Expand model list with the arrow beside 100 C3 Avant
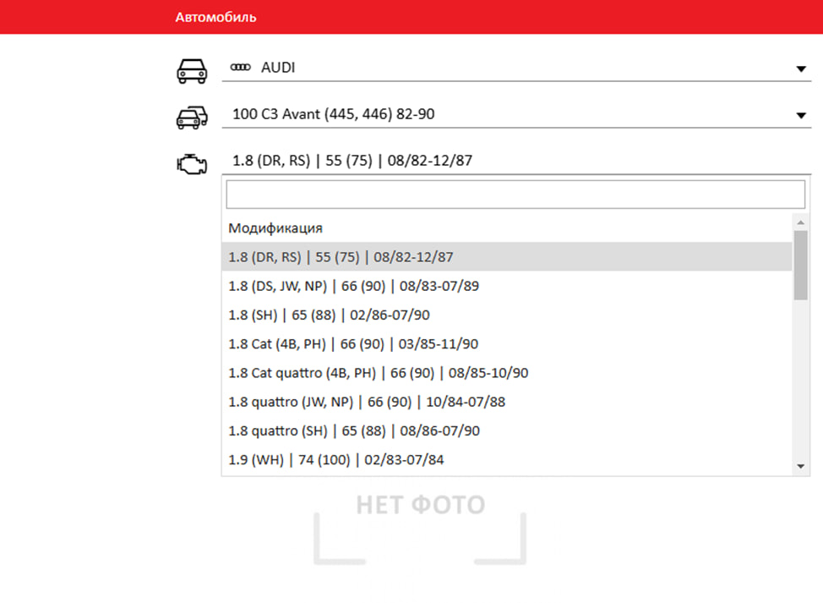This screenshot has width=823, height=603. tap(801, 115)
